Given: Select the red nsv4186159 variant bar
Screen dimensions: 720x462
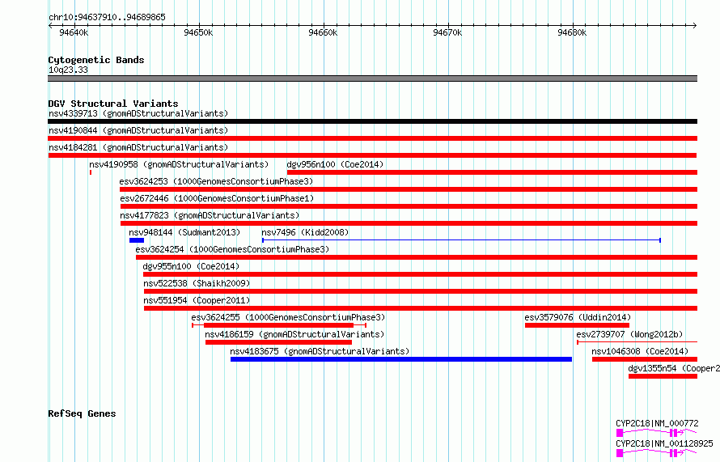Looking at the screenshot, I should point(278,342).
